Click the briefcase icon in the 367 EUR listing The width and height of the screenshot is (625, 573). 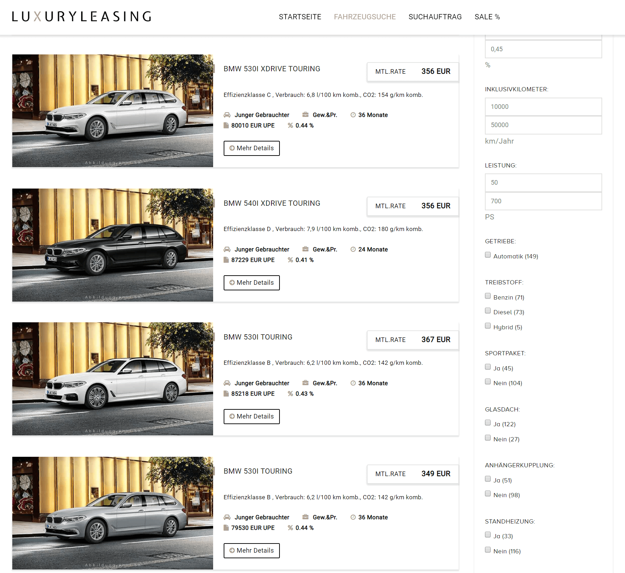(x=305, y=383)
